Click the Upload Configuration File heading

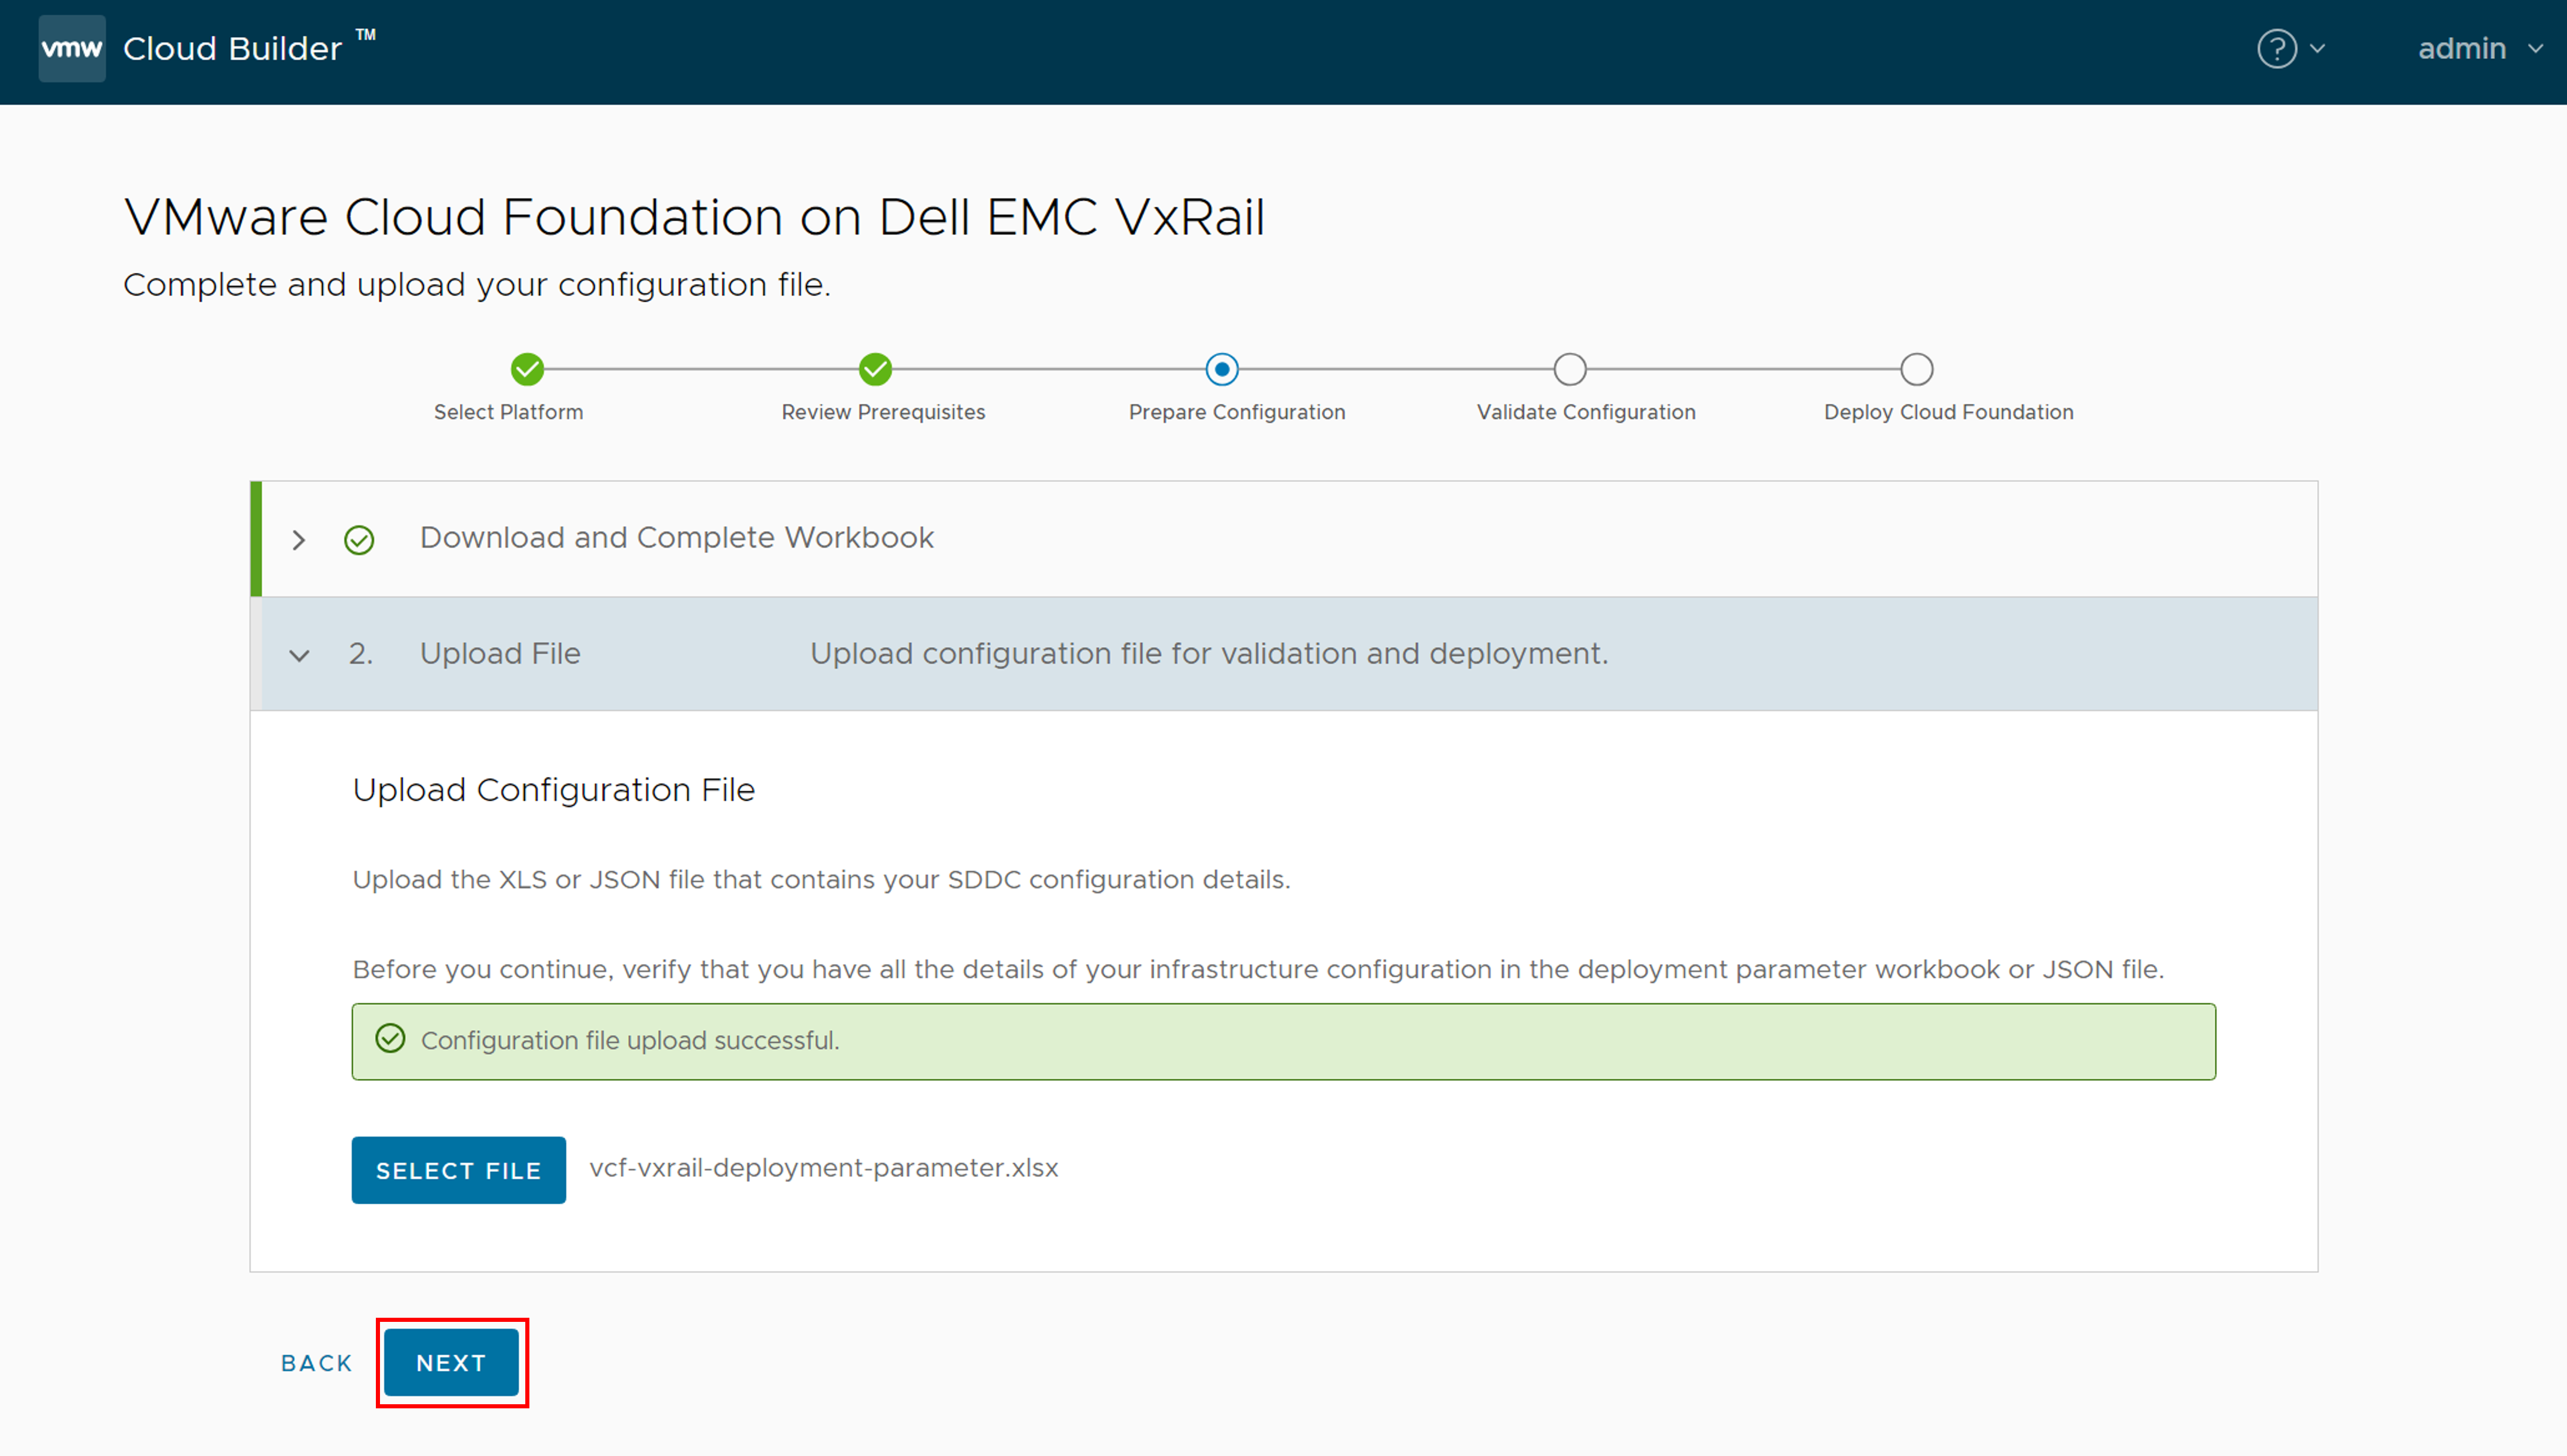click(554, 790)
